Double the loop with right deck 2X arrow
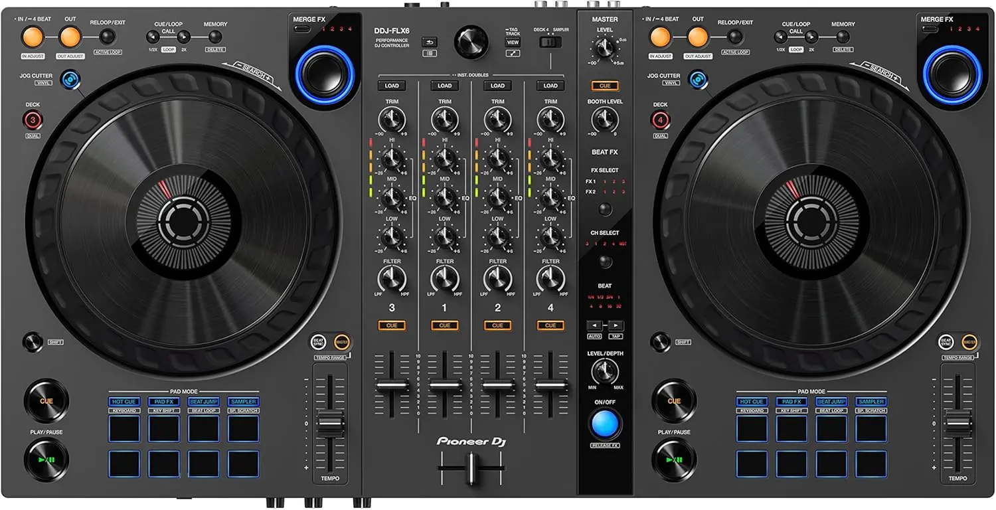996x510 pixels. point(811,37)
